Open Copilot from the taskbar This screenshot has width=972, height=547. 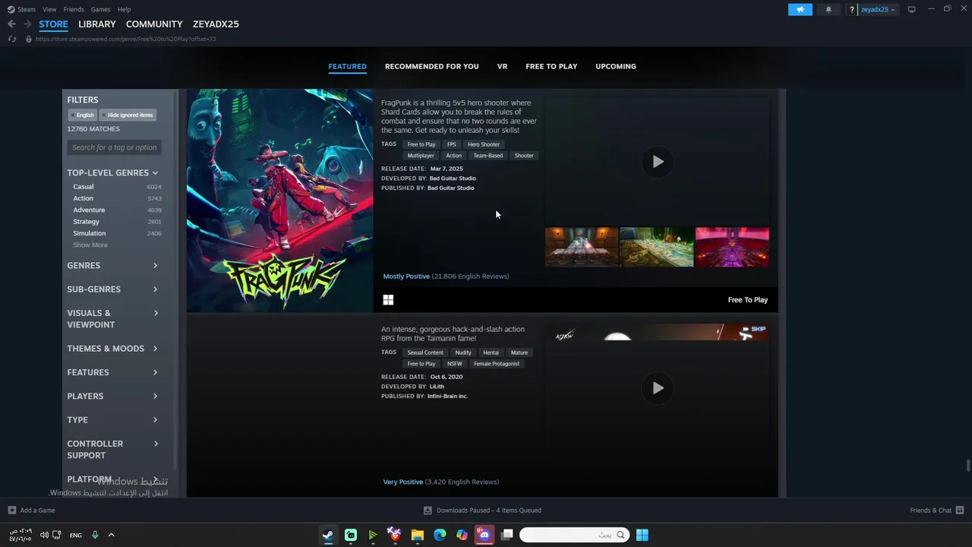pyautogui.click(x=462, y=535)
